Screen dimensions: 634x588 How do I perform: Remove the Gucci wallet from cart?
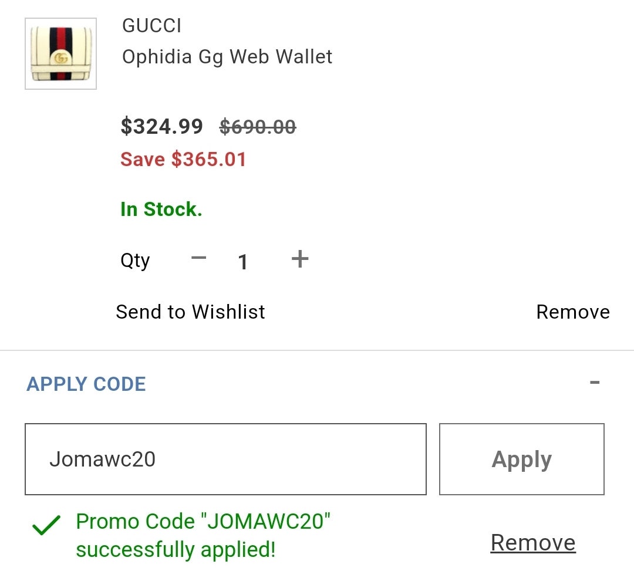(x=573, y=312)
